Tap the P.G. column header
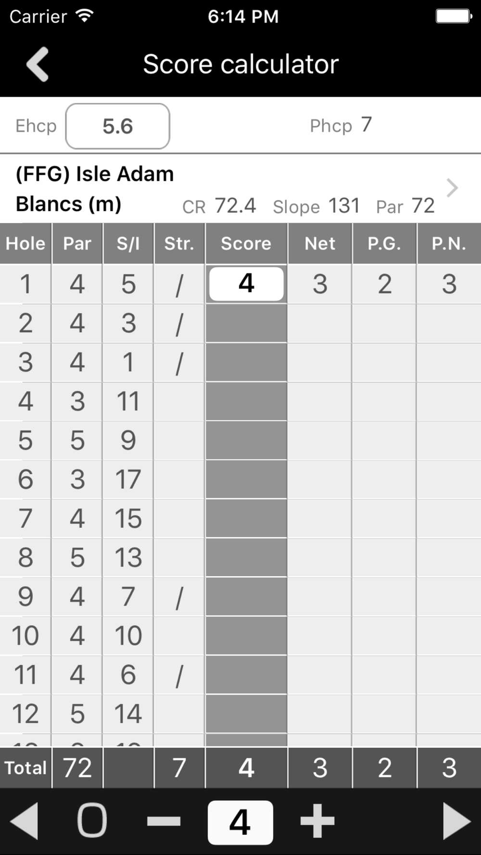Image resolution: width=481 pixels, height=855 pixels. tap(384, 243)
